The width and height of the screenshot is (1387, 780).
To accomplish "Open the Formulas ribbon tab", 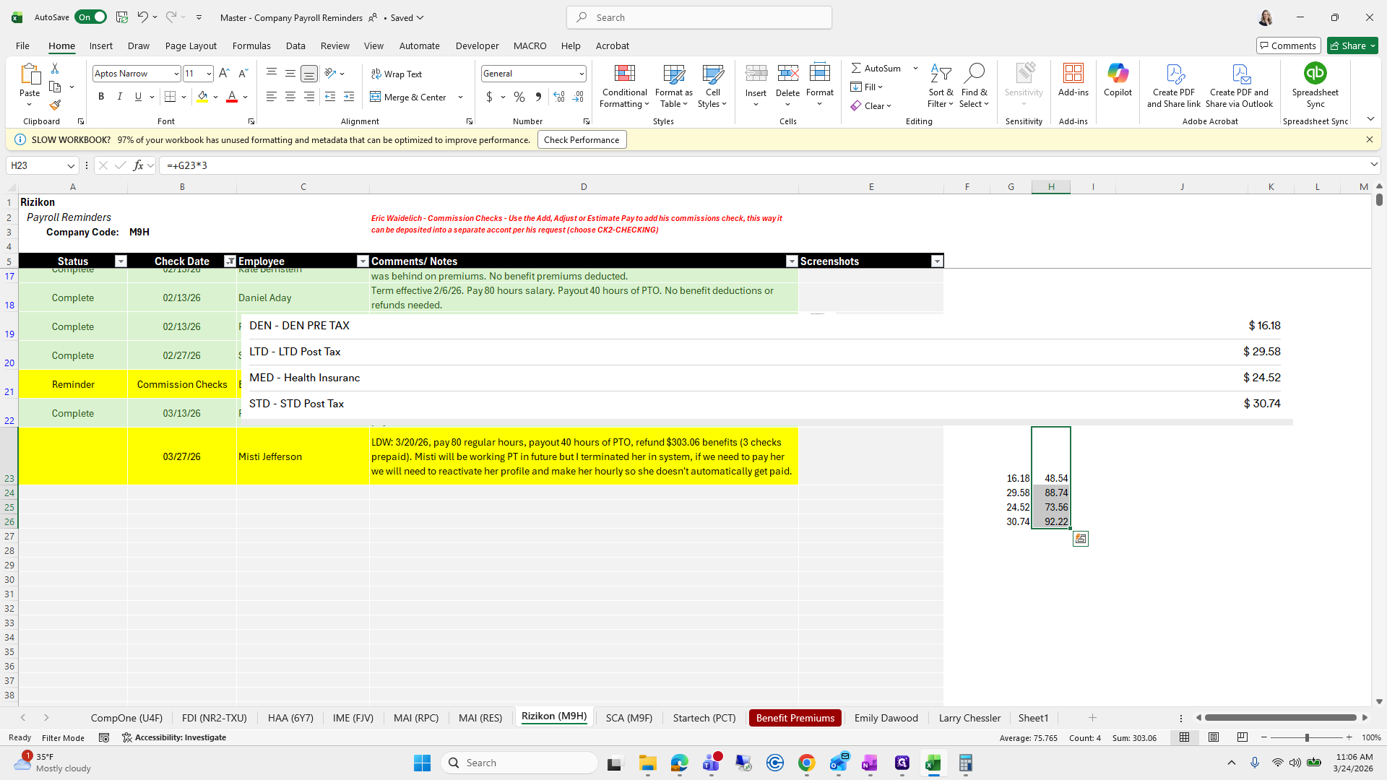I will (x=251, y=45).
